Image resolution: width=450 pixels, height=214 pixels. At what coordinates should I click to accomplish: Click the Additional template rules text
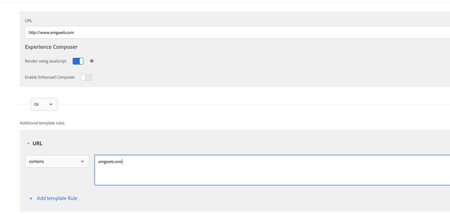tap(42, 123)
